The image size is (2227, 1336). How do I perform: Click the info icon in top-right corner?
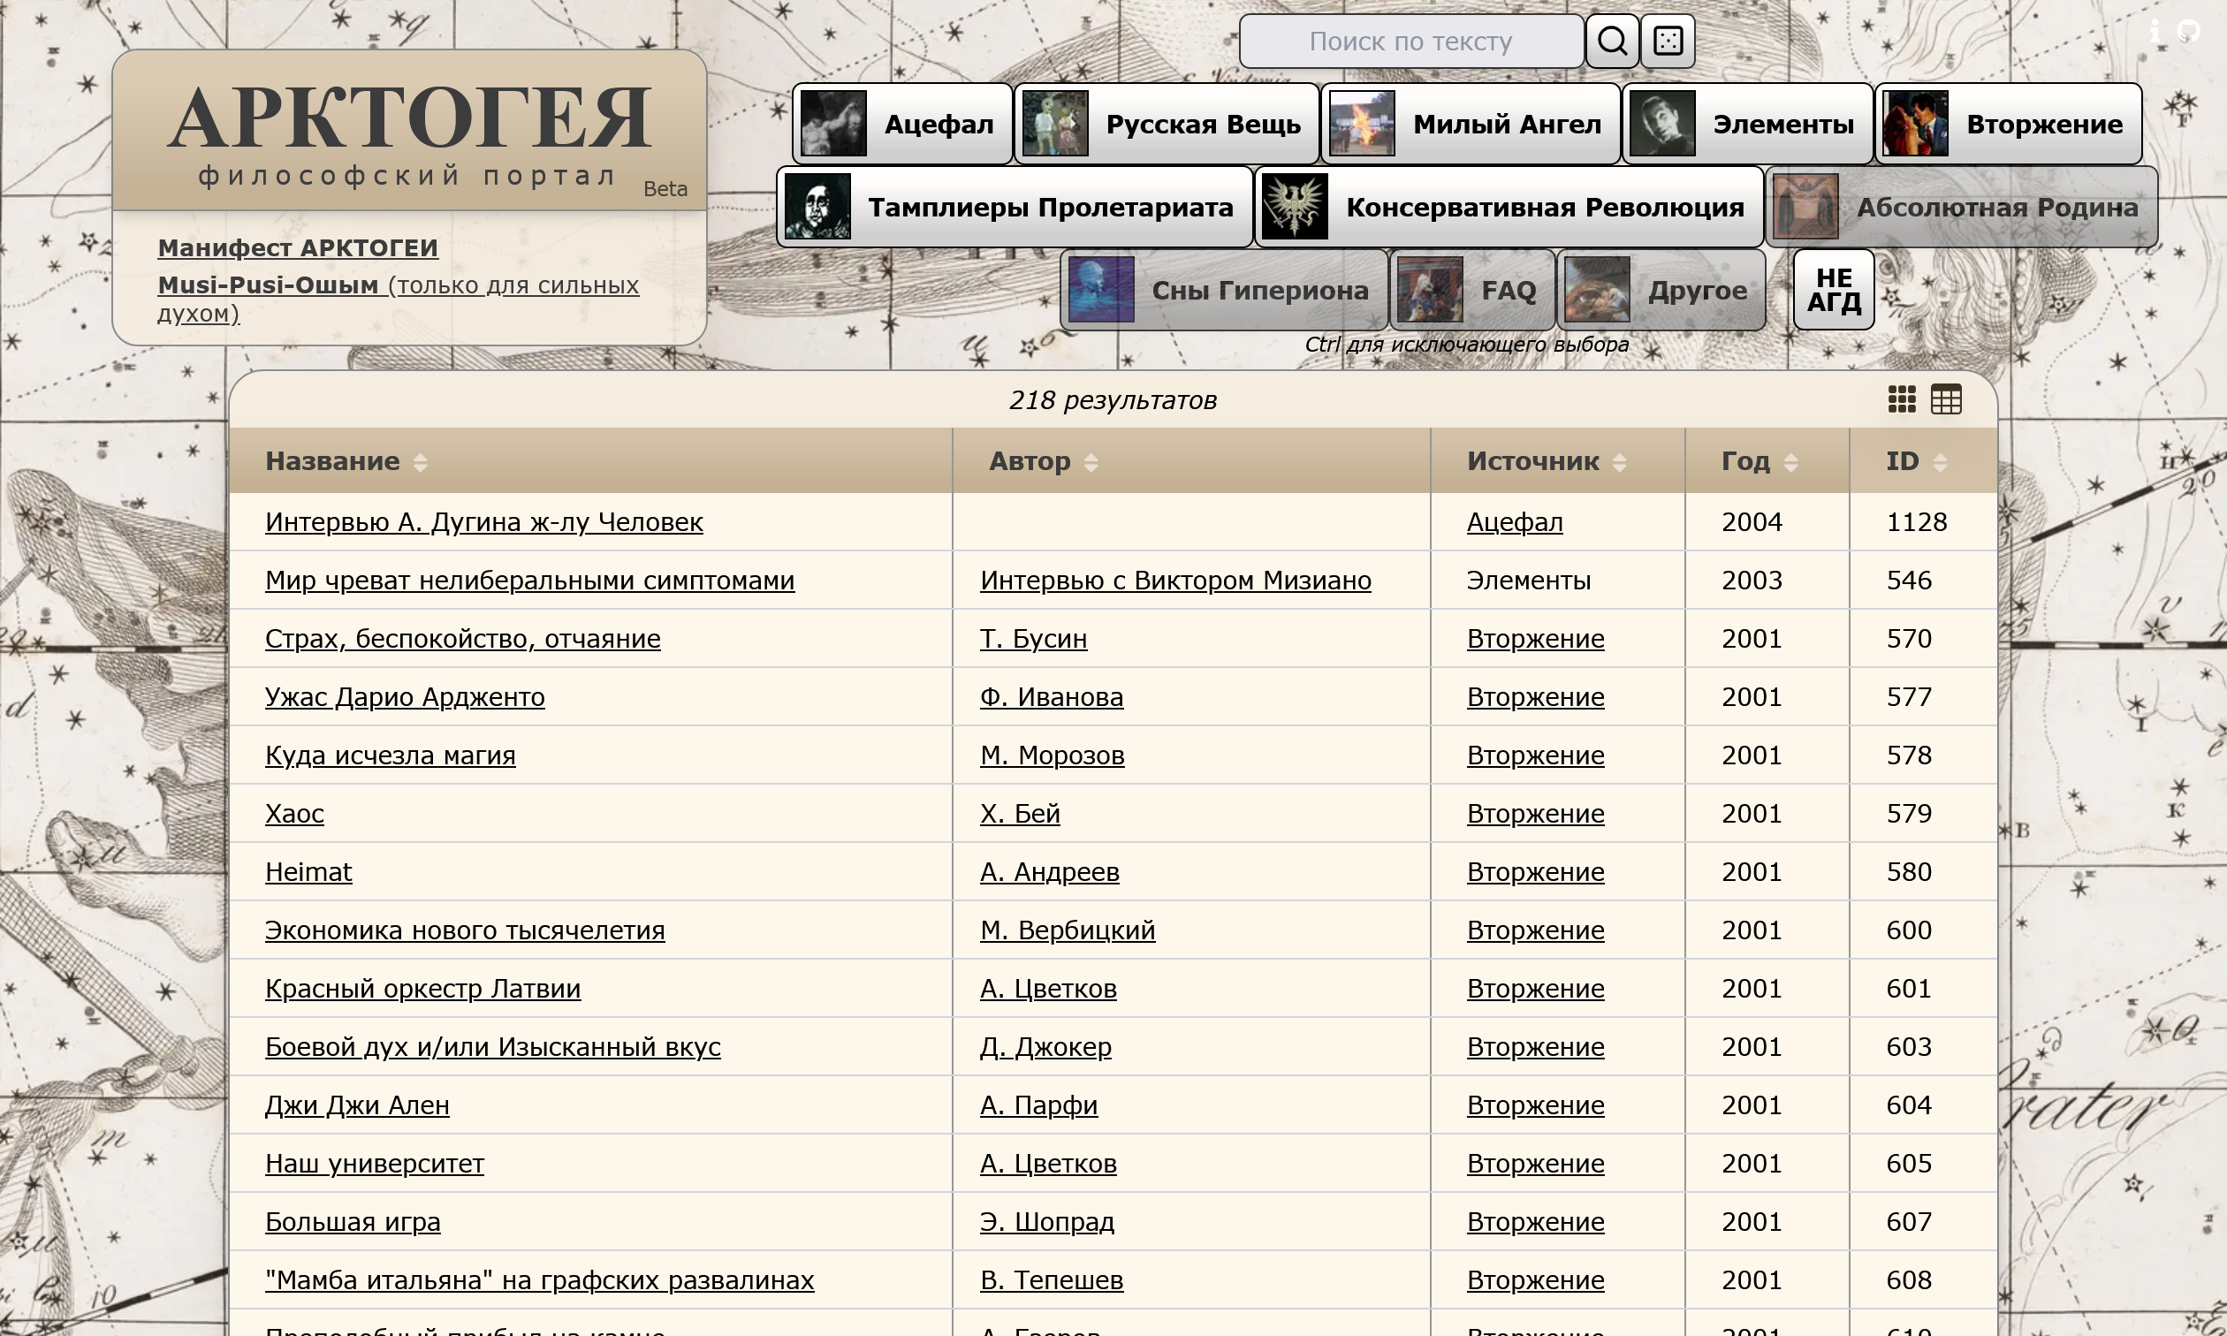point(2155,32)
